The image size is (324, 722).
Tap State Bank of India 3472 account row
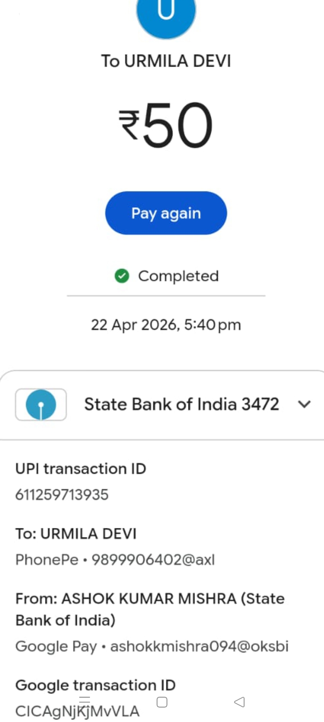(x=181, y=404)
